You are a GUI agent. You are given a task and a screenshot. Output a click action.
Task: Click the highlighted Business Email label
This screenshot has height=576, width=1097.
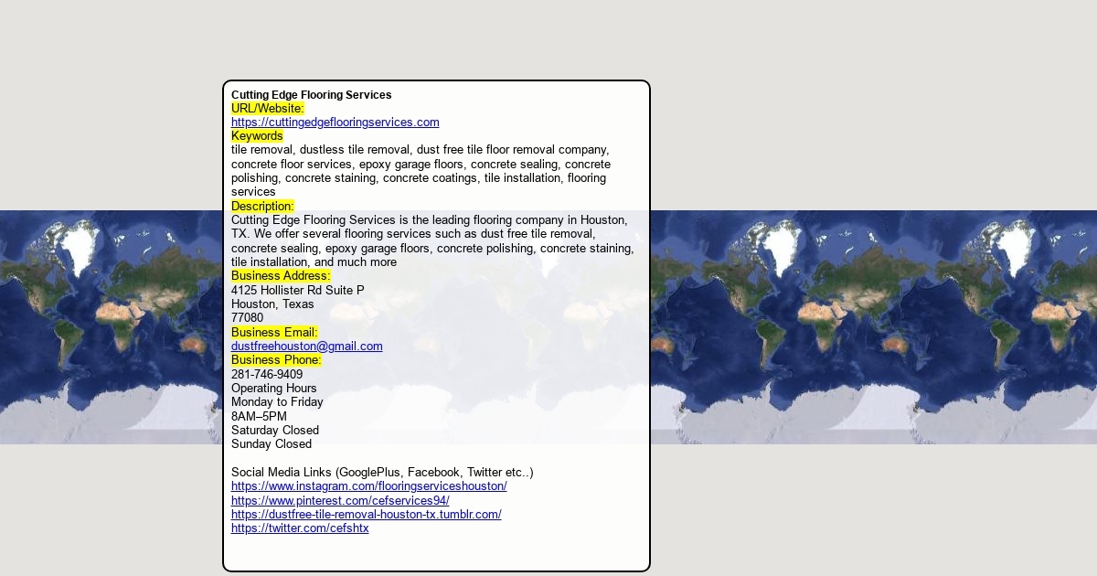point(274,333)
